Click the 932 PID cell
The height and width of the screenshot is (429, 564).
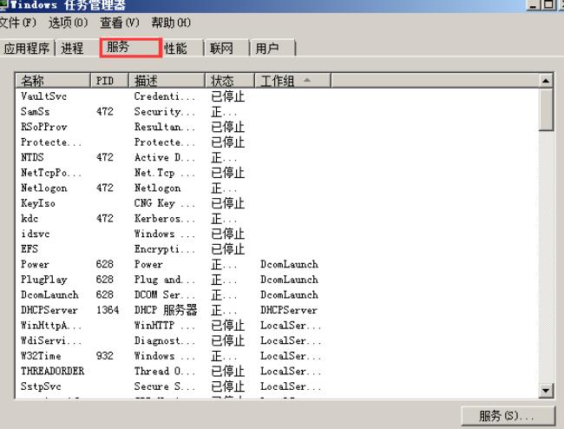(x=105, y=355)
